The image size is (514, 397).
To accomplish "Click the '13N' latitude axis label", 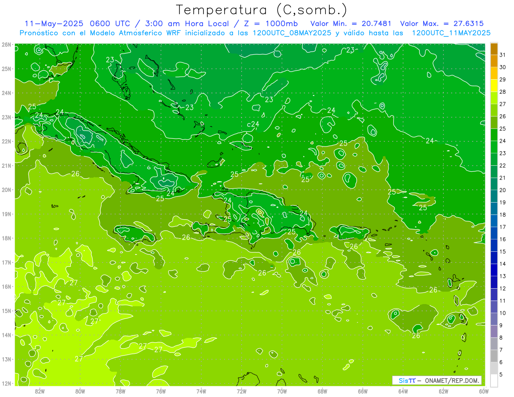I will [x=6, y=359].
